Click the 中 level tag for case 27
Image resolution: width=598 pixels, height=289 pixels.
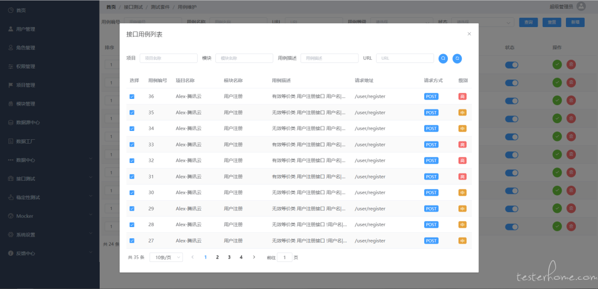click(462, 240)
